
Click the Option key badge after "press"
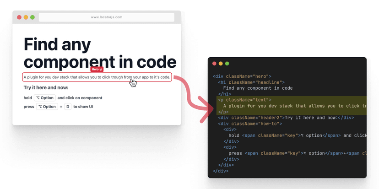tap(47, 107)
